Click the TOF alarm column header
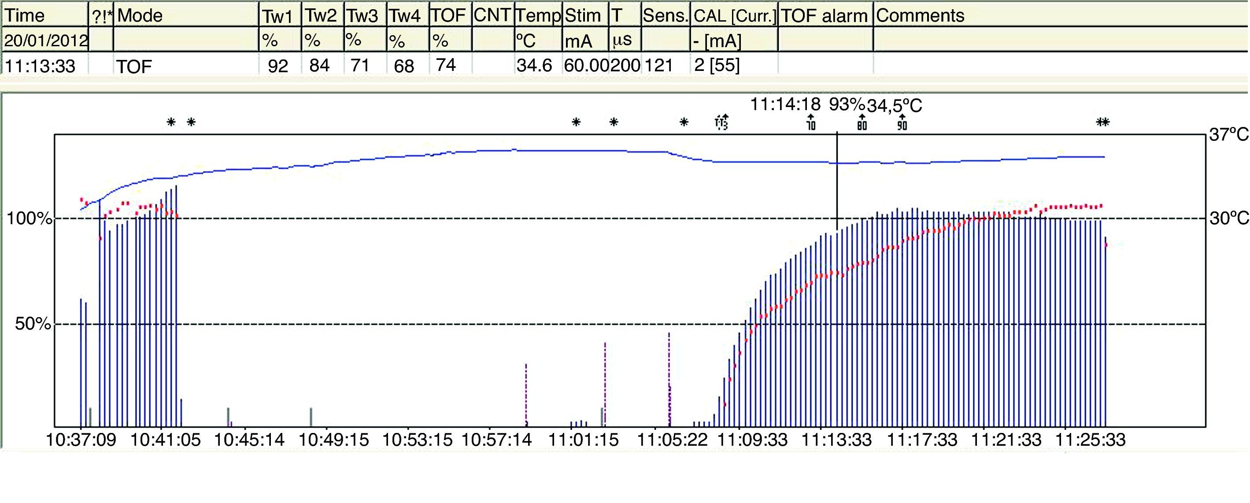The width and height of the screenshot is (1250, 503). pos(825,15)
